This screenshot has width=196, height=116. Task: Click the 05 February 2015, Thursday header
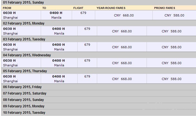point(99,71)
